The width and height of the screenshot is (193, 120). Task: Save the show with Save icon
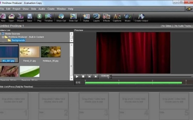coord(30,18)
